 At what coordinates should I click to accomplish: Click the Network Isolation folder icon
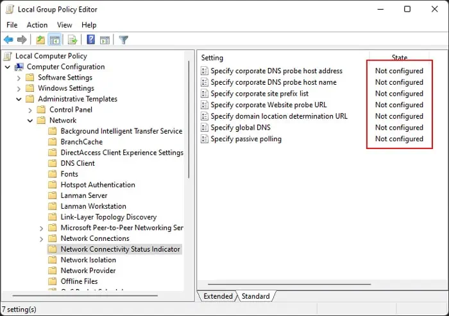53,259
